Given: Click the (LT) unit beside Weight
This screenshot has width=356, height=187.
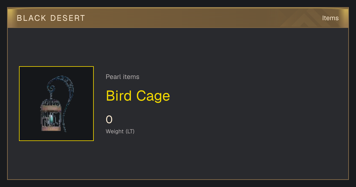Looking at the screenshot, I should click(x=130, y=131).
